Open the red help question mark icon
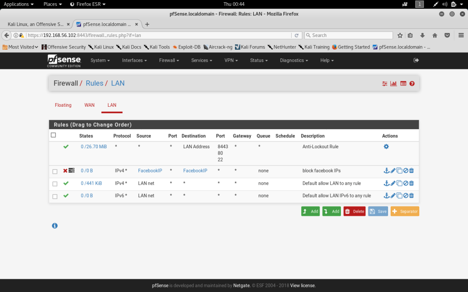Image resolution: width=468 pixels, height=292 pixels. point(412,83)
